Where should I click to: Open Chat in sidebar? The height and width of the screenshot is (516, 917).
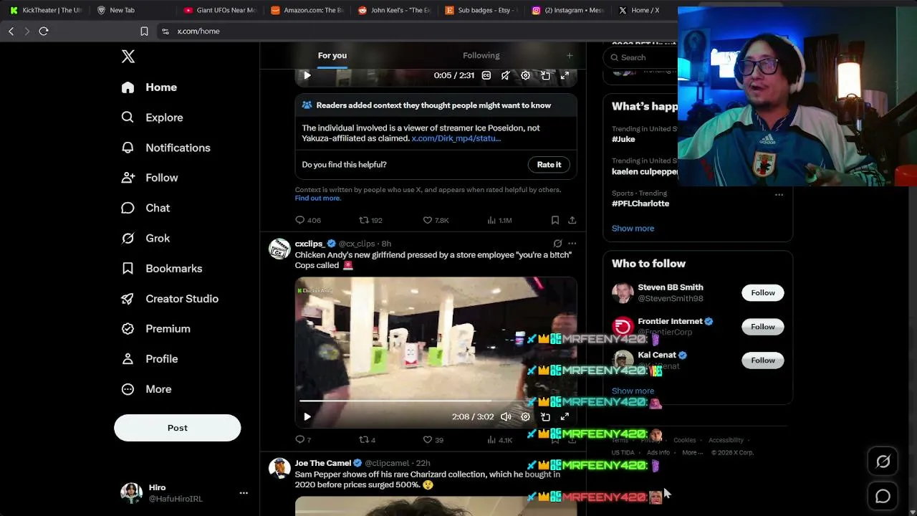click(x=145, y=208)
